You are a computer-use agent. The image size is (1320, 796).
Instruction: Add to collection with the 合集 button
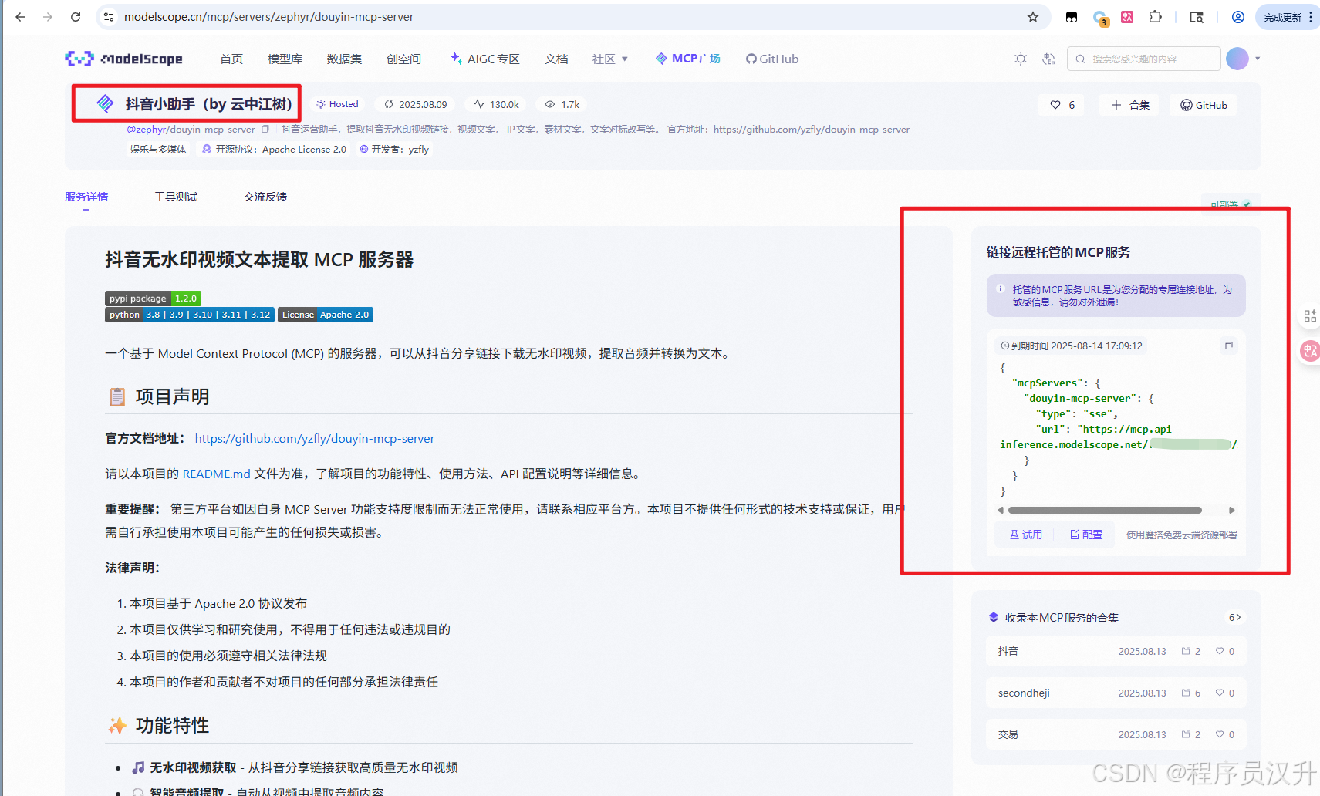coord(1130,105)
